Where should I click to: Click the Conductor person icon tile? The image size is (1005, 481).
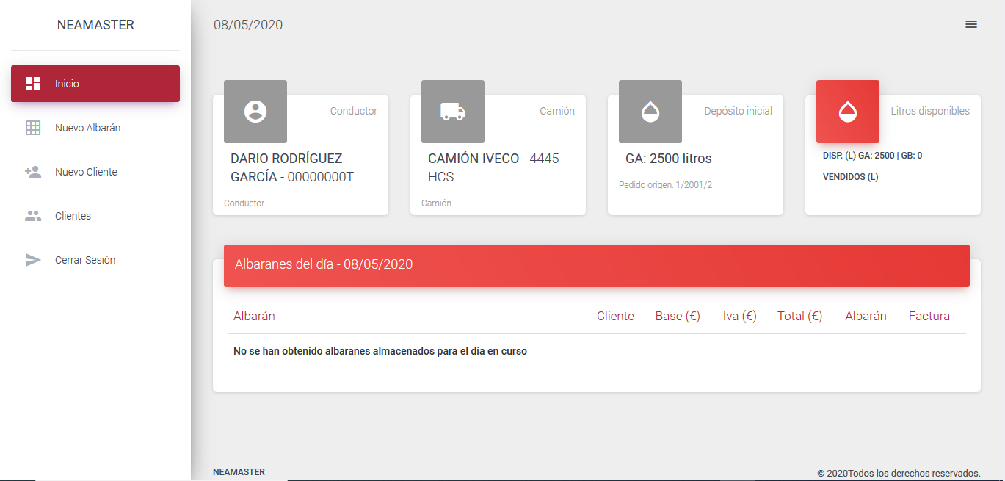click(255, 112)
